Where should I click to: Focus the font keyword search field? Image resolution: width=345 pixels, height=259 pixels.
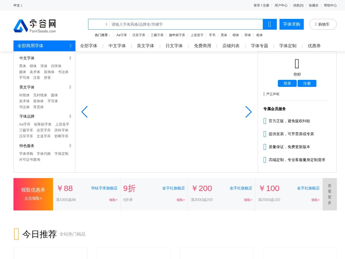(x=186, y=24)
